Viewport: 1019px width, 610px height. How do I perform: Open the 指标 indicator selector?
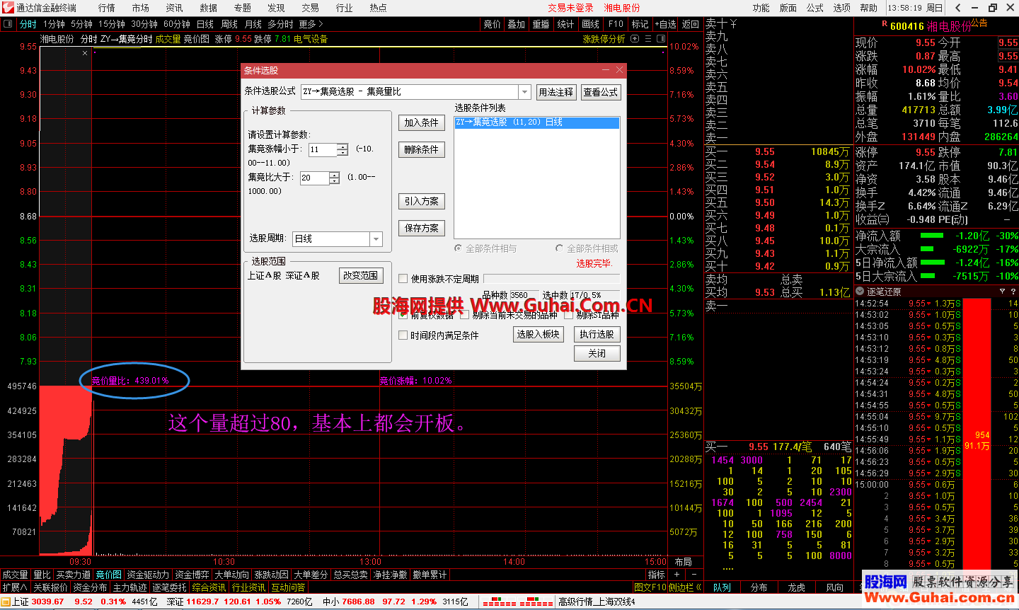pos(657,575)
